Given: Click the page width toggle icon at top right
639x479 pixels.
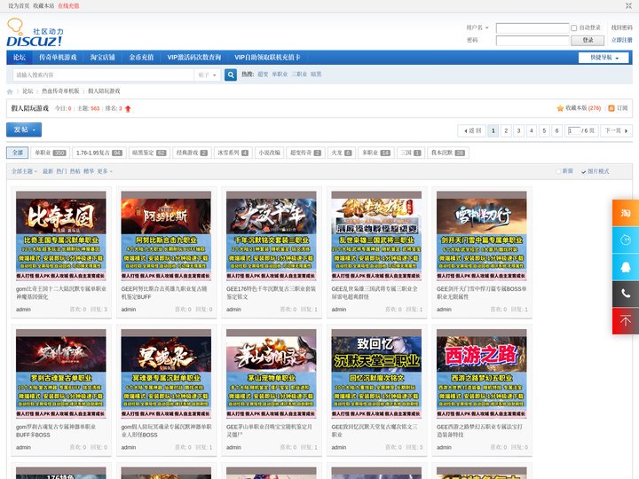Looking at the screenshot, I should click(628, 5).
